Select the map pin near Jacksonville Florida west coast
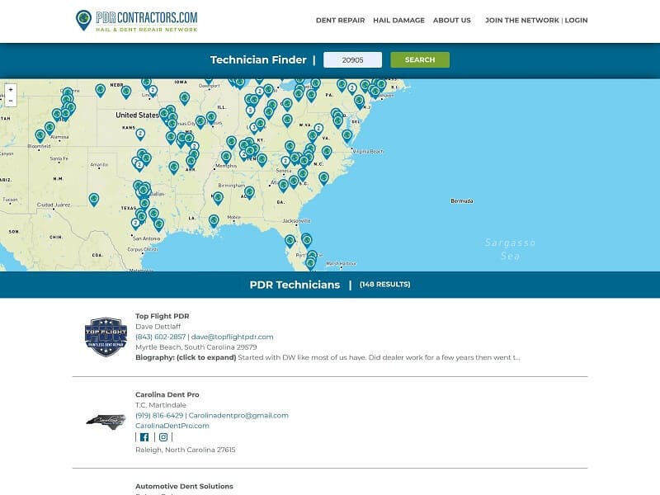Viewport: 660px width, 495px height. (x=290, y=241)
